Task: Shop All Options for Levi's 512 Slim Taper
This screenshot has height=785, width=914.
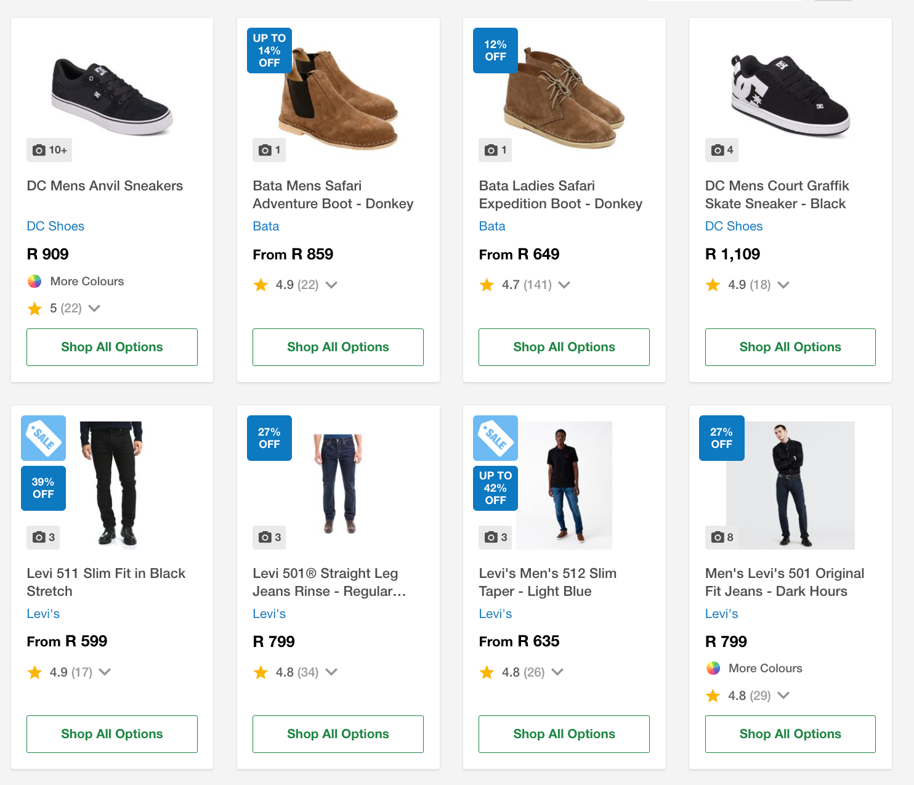Action: tap(564, 734)
